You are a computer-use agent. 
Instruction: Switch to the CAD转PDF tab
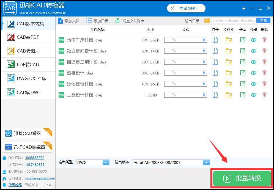tap(28, 37)
